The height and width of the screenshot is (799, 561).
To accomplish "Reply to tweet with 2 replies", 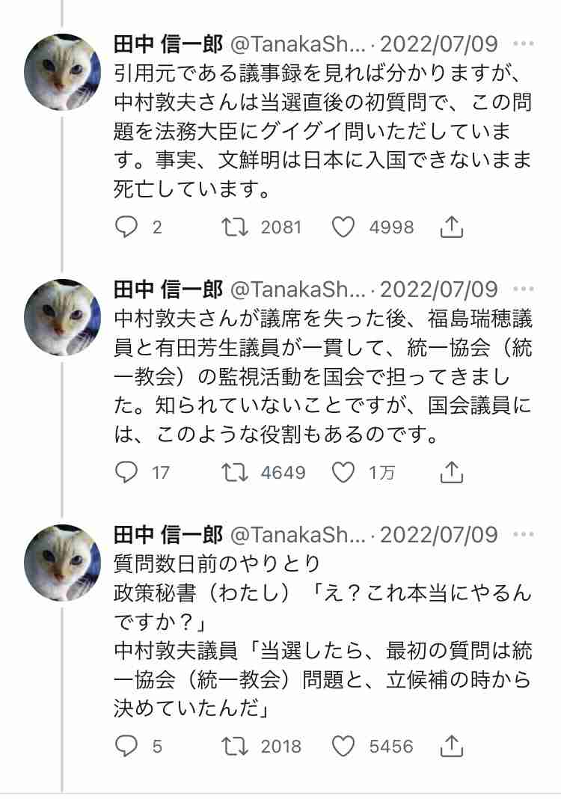I will click(x=126, y=227).
